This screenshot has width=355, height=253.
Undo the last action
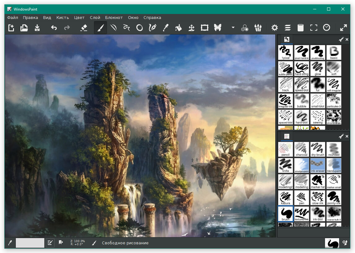[x=54, y=28]
